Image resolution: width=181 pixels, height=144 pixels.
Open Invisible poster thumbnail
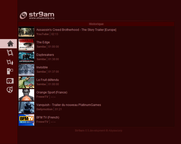pyautogui.click(x=26, y=70)
